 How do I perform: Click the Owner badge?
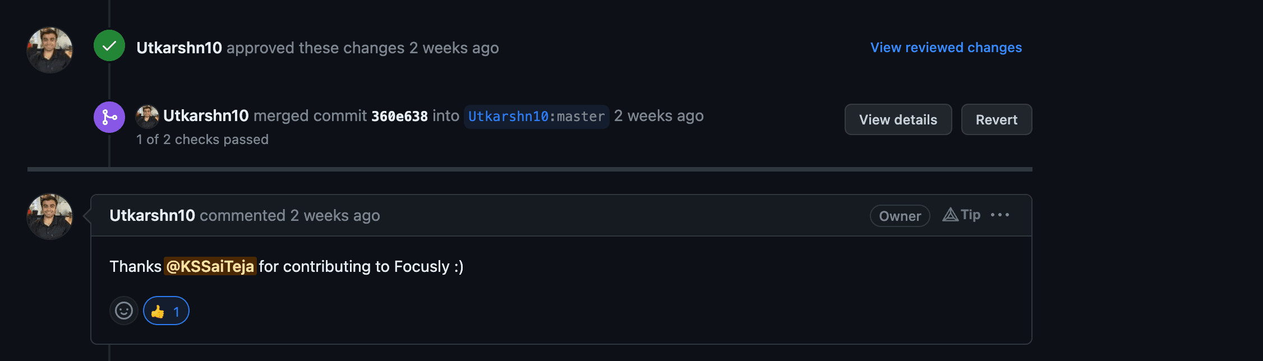click(900, 216)
